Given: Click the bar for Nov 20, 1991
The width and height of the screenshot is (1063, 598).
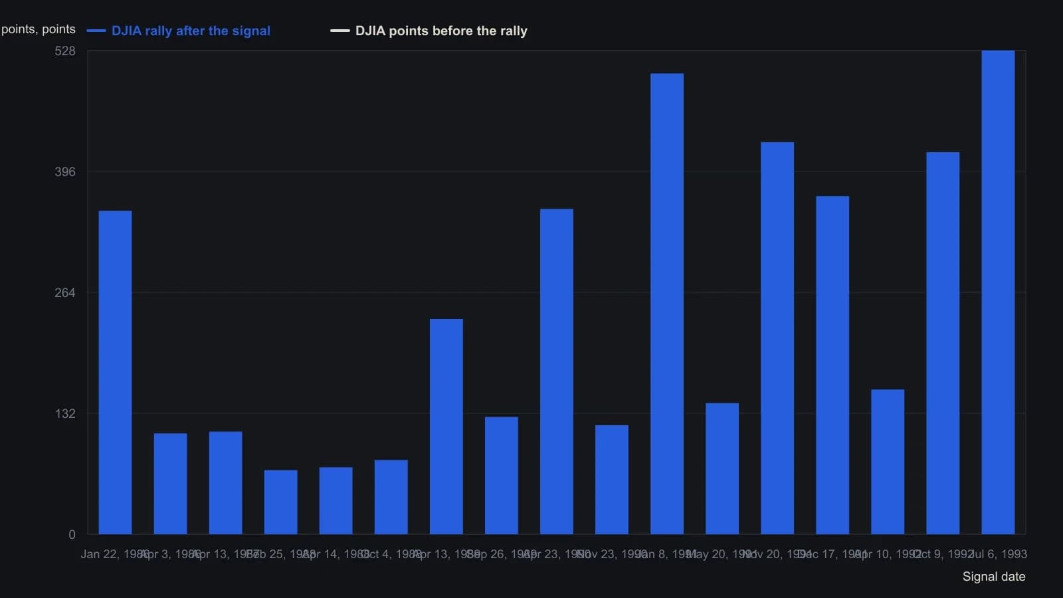Looking at the screenshot, I should 777,338.
